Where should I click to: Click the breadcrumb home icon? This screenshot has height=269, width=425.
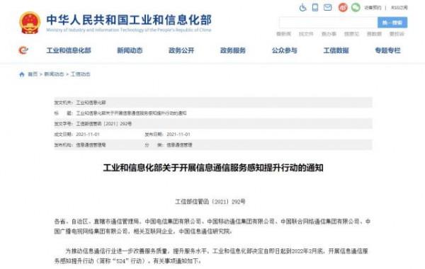[22, 74]
